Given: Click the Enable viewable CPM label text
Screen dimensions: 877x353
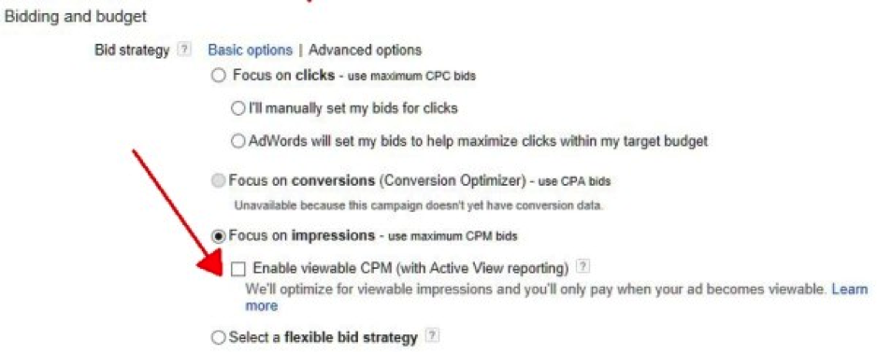Looking at the screenshot, I should pos(411,268).
